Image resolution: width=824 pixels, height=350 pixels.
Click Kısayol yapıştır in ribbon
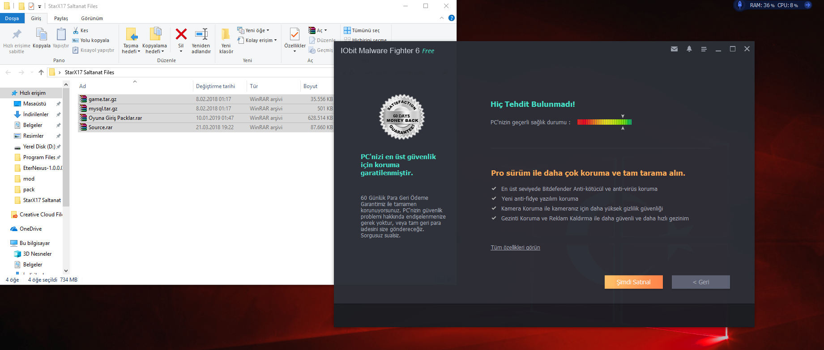pyautogui.click(x=94, y=50)
